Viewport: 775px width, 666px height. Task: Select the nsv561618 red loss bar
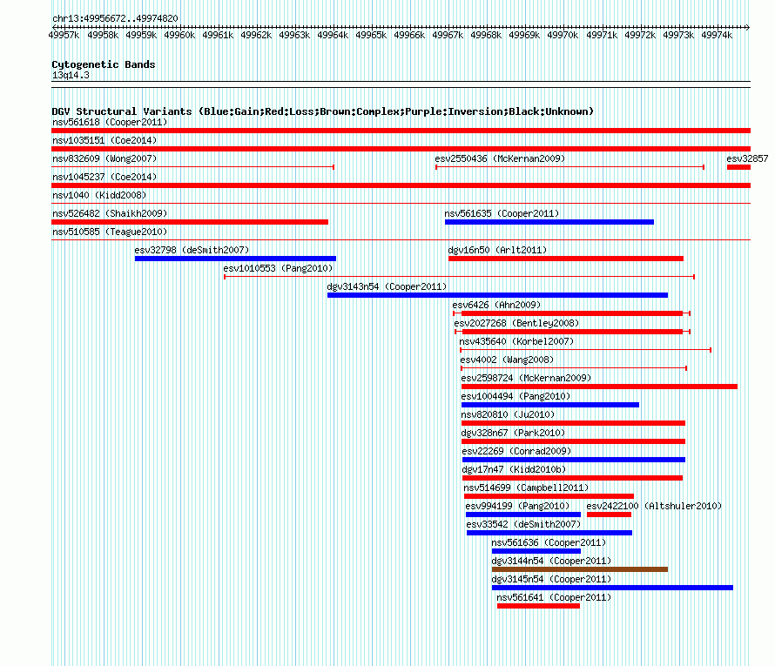401,131
